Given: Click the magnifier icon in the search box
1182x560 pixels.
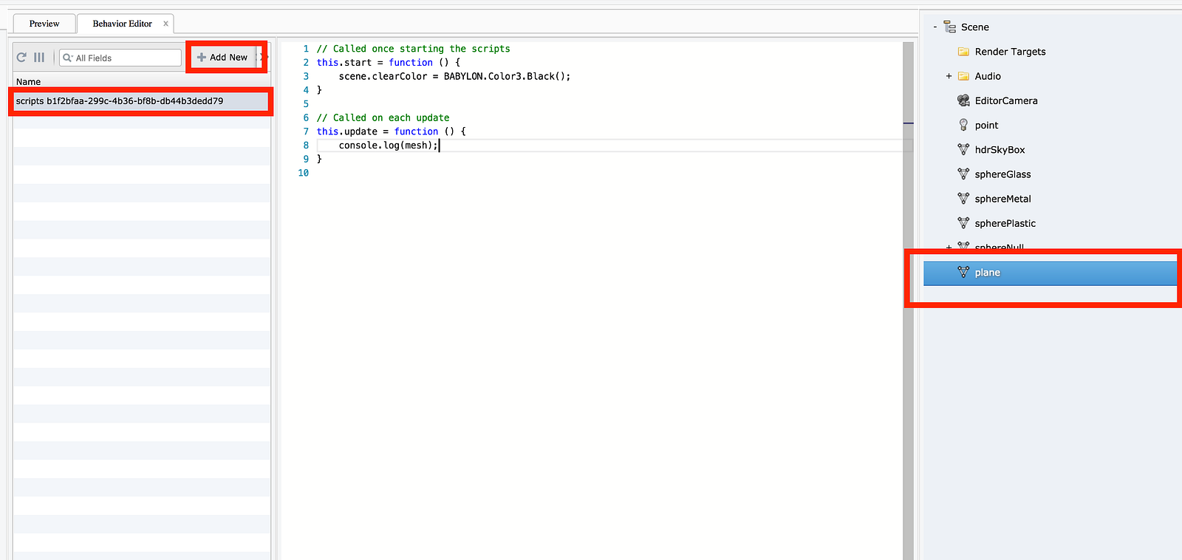Looking at the screenshot, I should pos(67,58).
